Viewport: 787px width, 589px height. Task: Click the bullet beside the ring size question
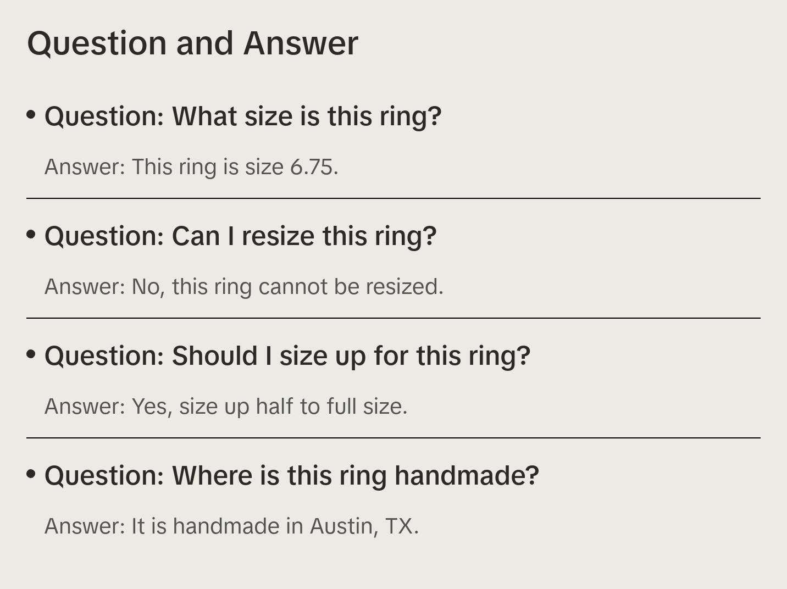[x=31, y=115]
